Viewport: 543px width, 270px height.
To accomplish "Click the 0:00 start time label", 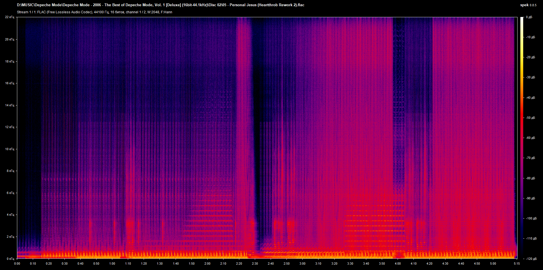I will pyautogui.click(x=17, y=263).
